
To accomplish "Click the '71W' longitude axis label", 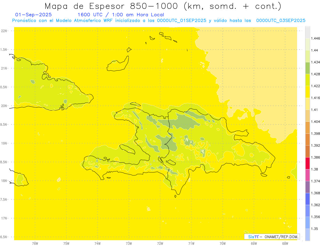I will [191, 244].
